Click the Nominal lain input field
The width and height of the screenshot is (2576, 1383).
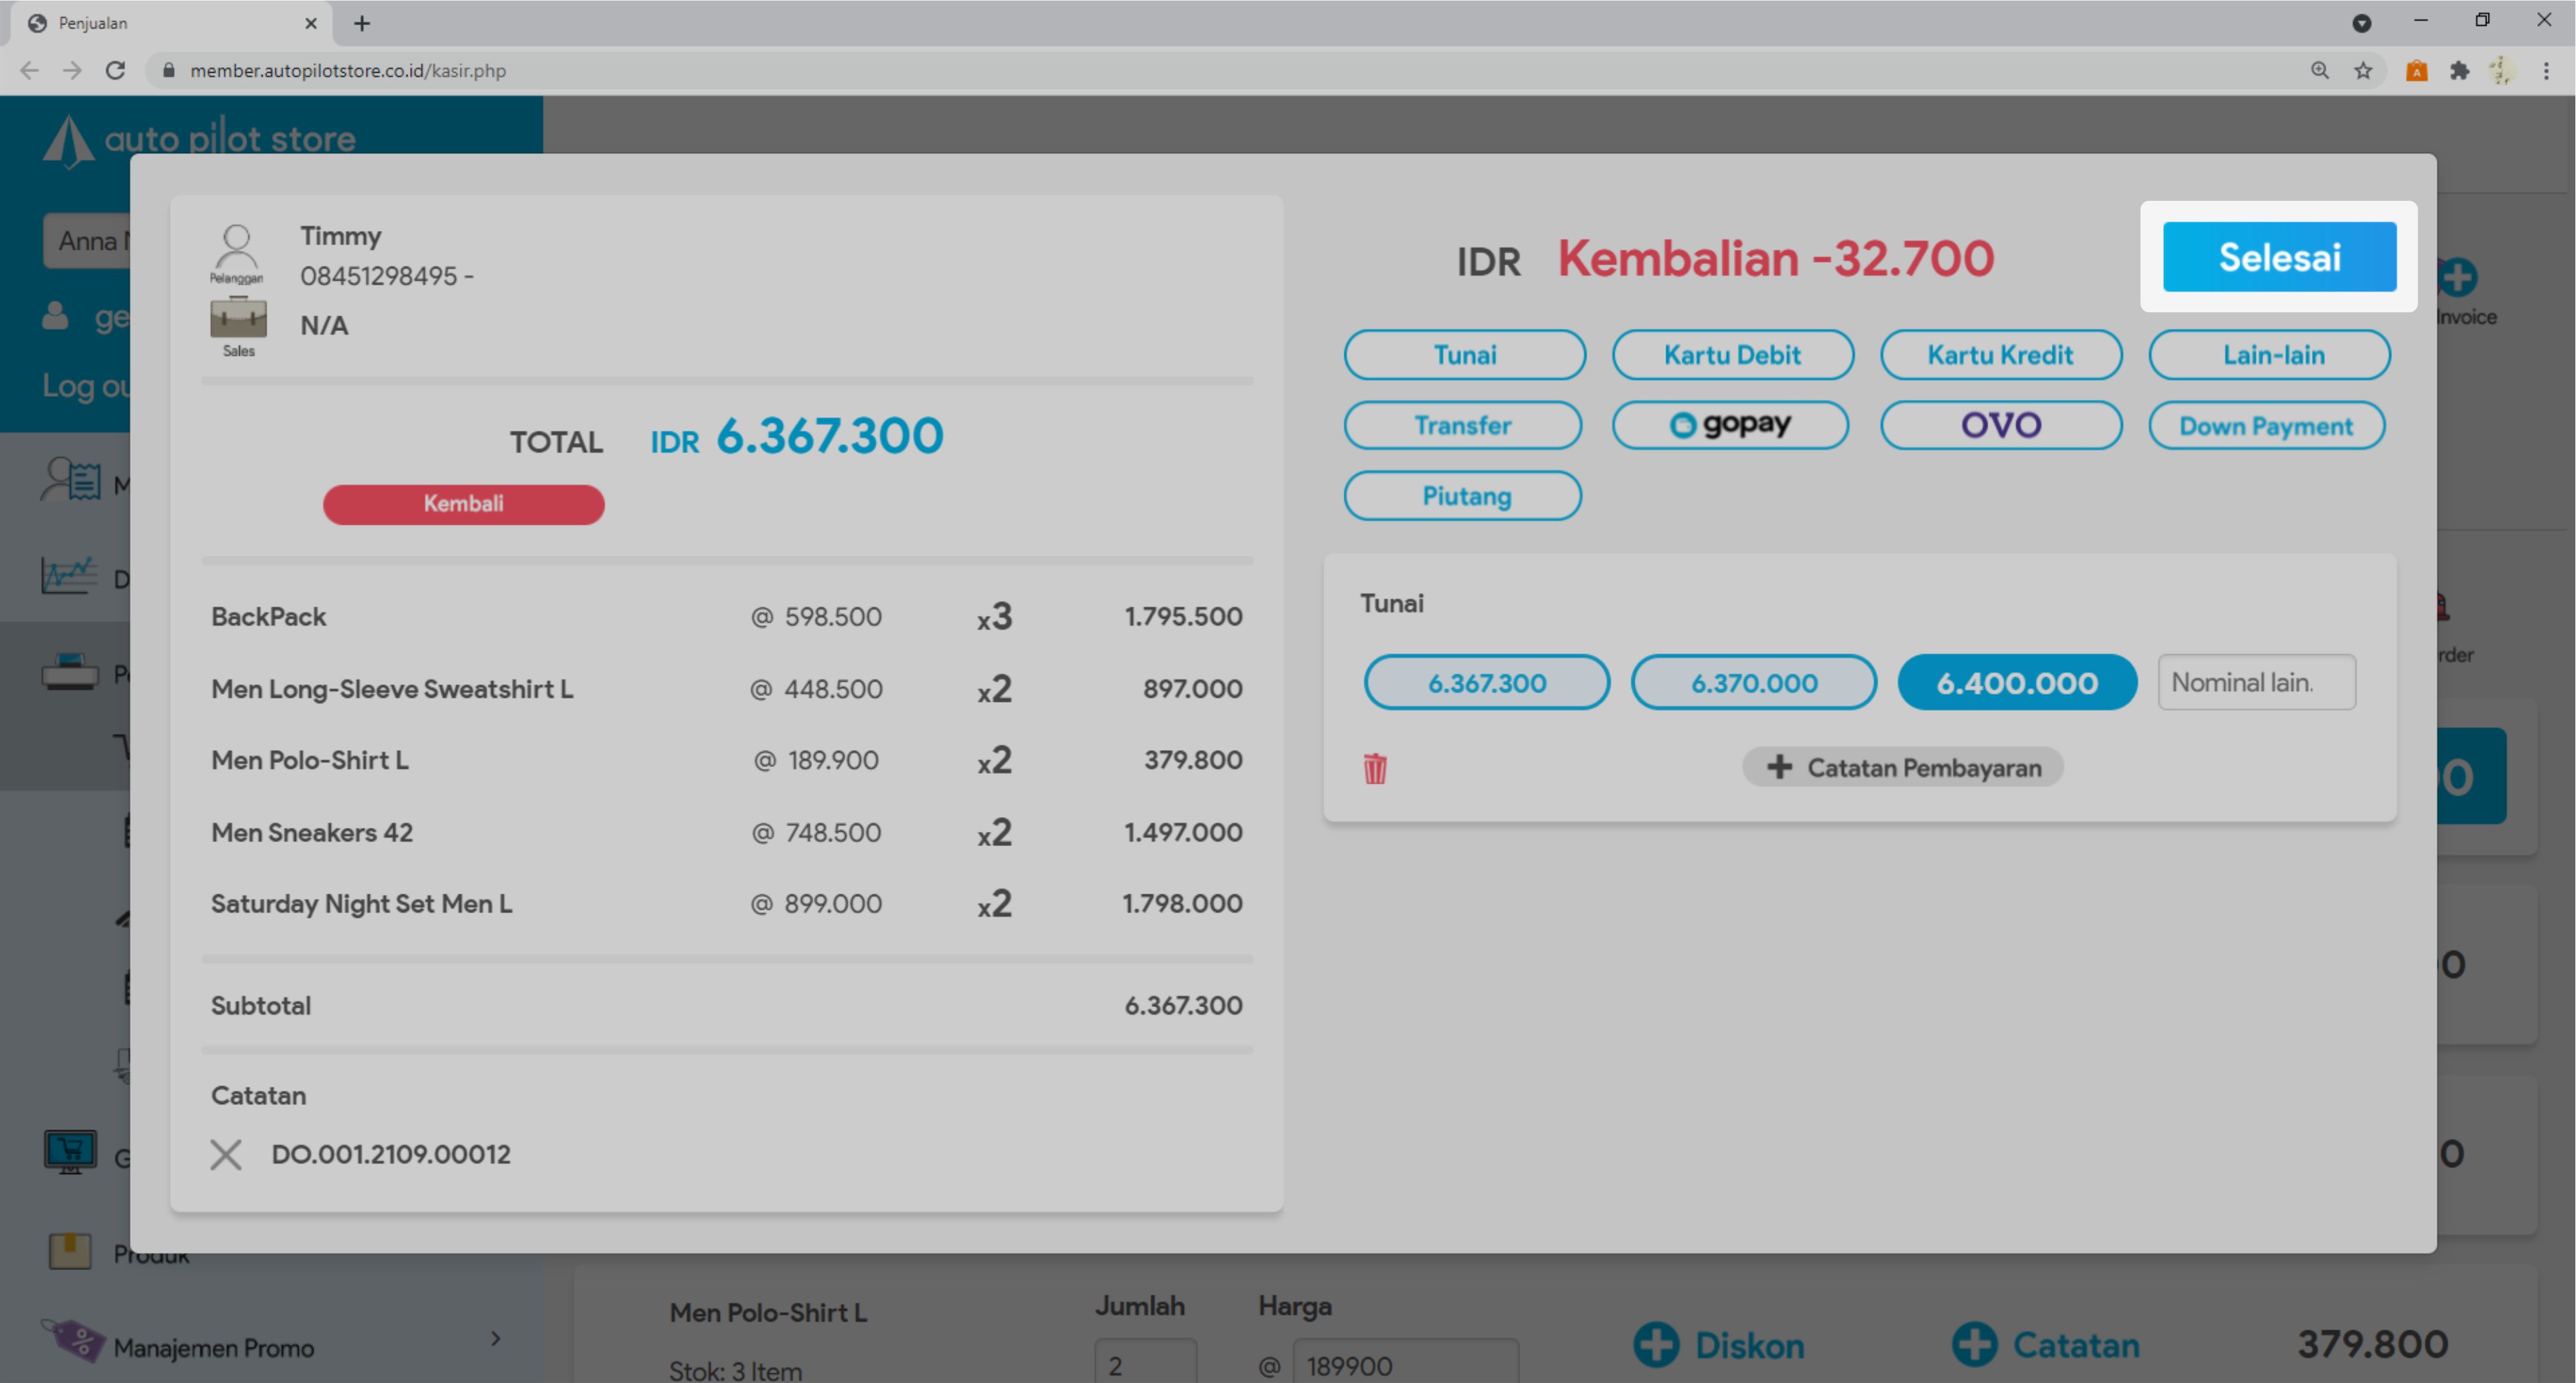click(2256, 683)
